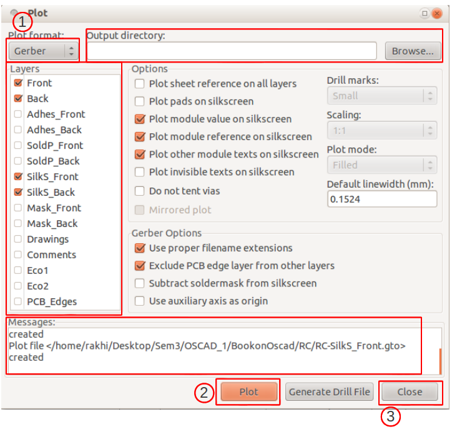
Task: Click the Messages panel scrollbar
Action: coord(440,361)
